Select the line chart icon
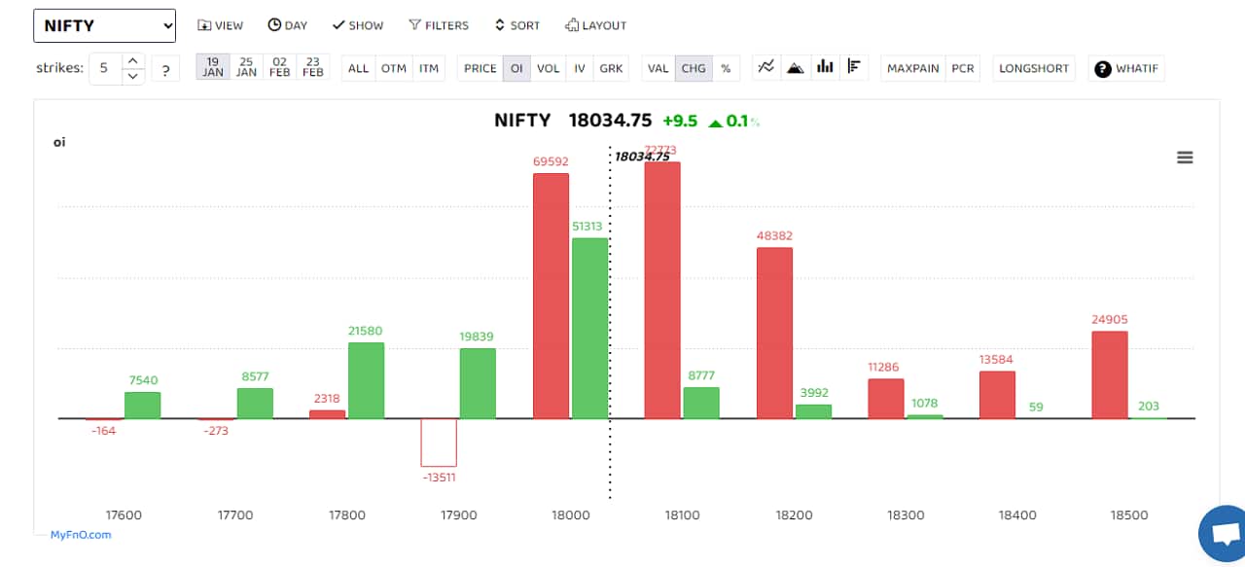Viewport: 1245px width, 567px height. click(x=765, y=66)
